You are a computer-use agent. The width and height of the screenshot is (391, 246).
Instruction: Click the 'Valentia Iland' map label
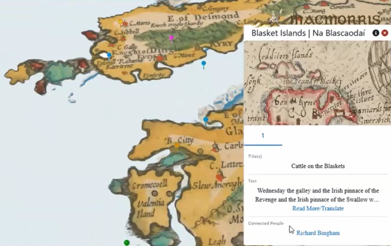pos(150,208)
